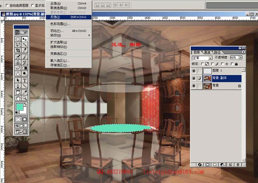Add a layer mask button

point(207,164)
